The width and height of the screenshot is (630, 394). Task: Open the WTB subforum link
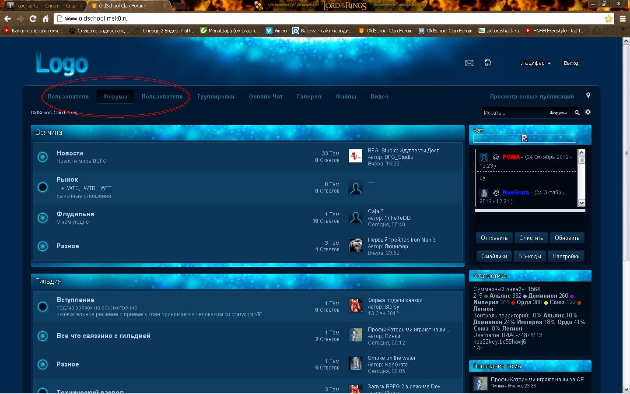pyautogui.click(x=90, y=188)
